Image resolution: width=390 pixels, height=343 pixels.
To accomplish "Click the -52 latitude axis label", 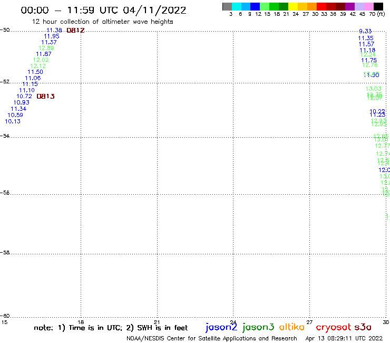I will pos(5,82).
